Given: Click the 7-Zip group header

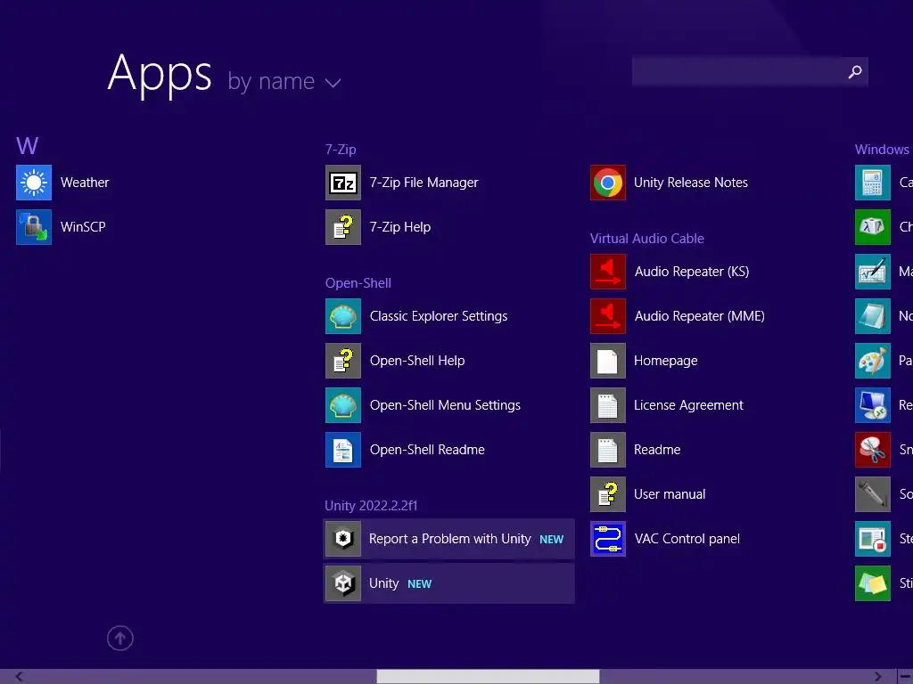Looking at the screenshot, I should (x=341, y=150).
